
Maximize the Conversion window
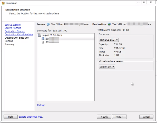[144, 2]
